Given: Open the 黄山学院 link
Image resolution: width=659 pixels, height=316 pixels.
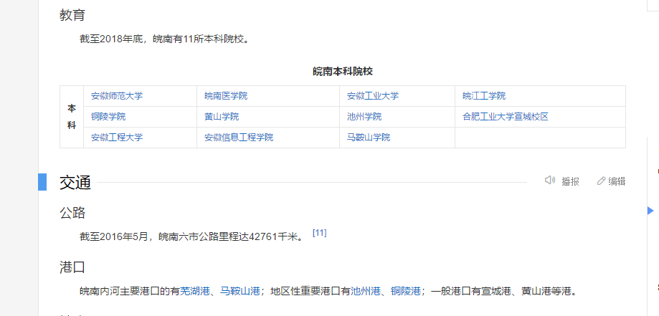Looking at the screenshot, I should coord(222,116).
